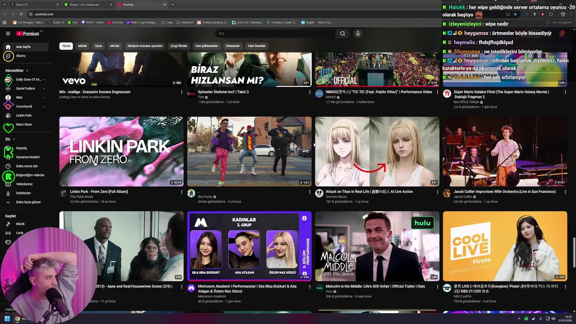Screen dimensions: 576x324
Task: Open Linkin Park From Zero thumbnail
Action: pyautogui.click(x=121, y=152)
